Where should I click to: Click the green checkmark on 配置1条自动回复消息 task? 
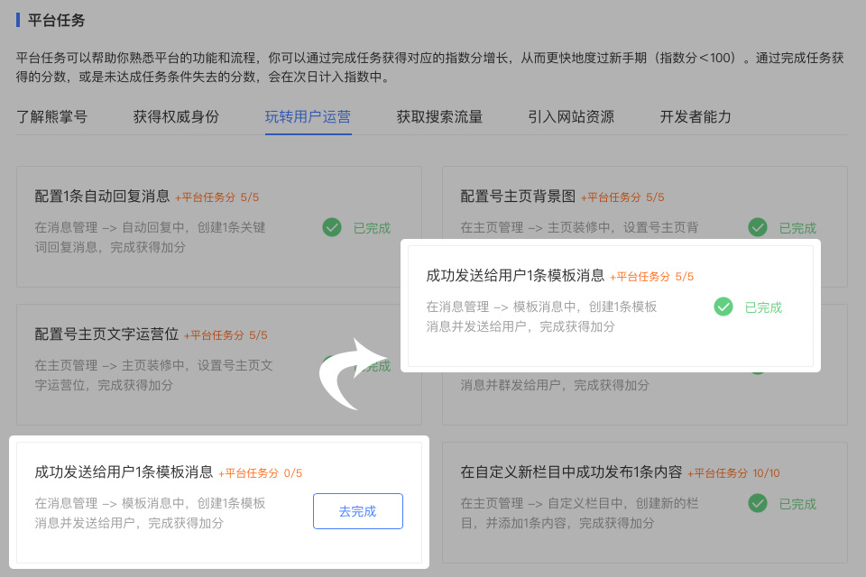coord(332,228)
